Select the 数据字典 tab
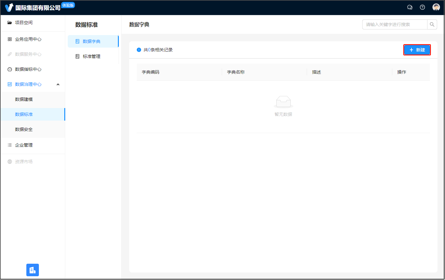445x280 pixels. click(92, 41)
